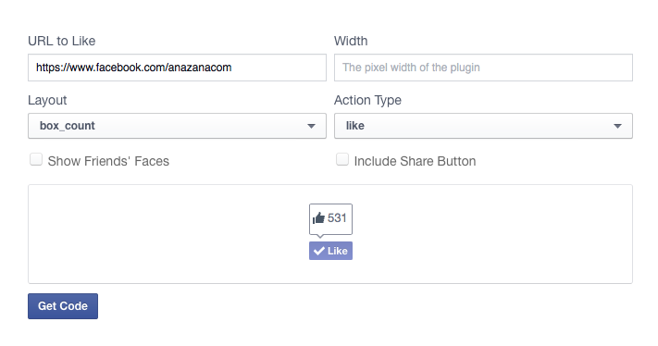Viewport: 658px width, 346px height.
Task: Click the Action Type dropdown arrow icon
Action: click(617, 126)
